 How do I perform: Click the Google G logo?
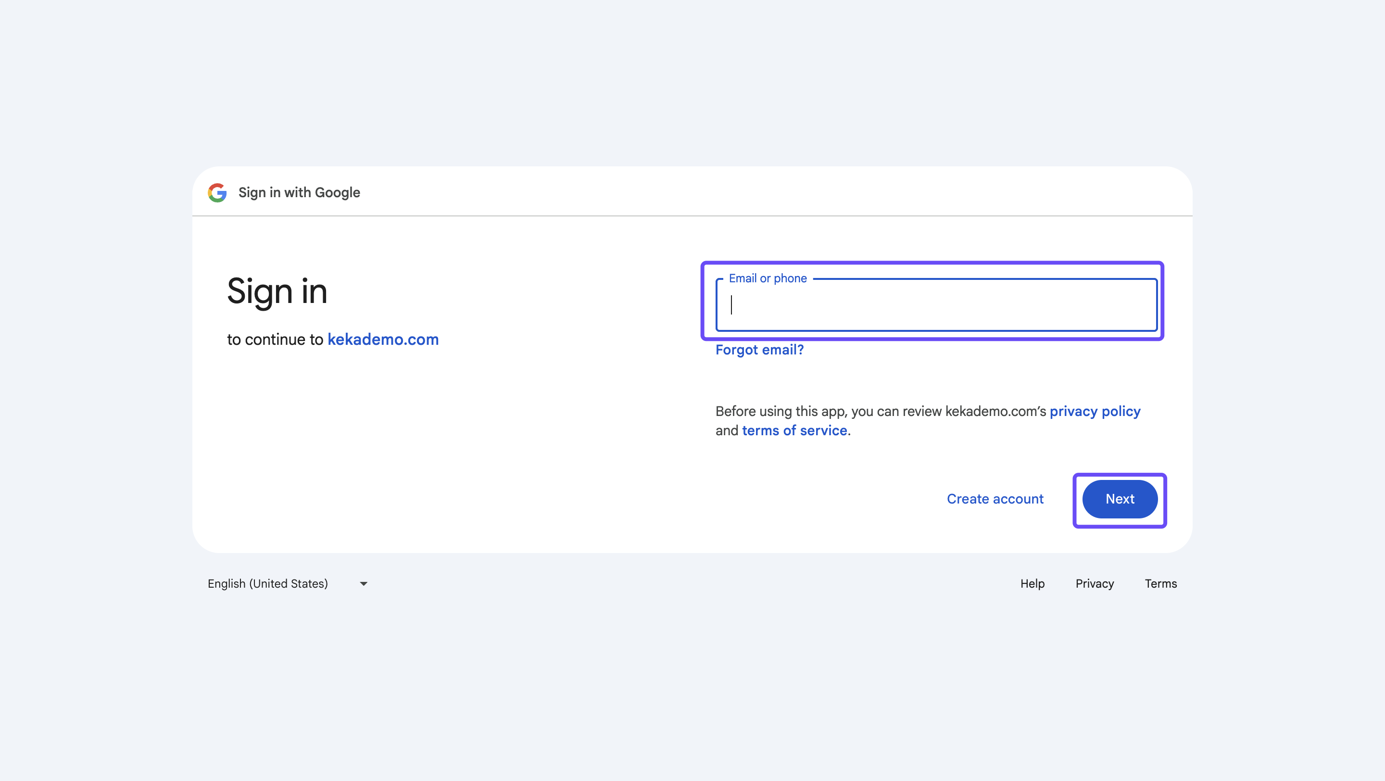(217, 192)
